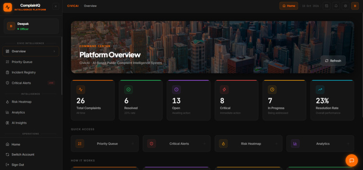Open the Analytics quick access tile
Screen dimensions: 363x170
click(320, 143)
